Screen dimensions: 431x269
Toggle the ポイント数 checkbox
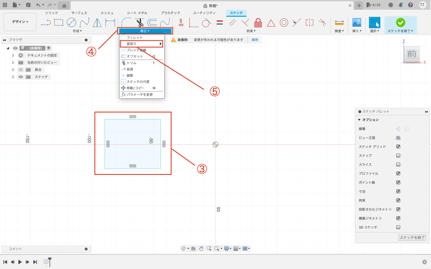pos(398,182)
